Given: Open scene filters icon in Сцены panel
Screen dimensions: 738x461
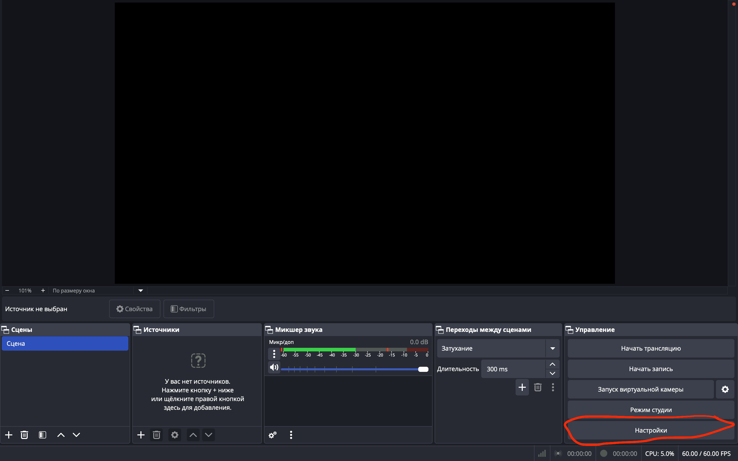Looking at the screenshot, I should [x=42, y=435].
